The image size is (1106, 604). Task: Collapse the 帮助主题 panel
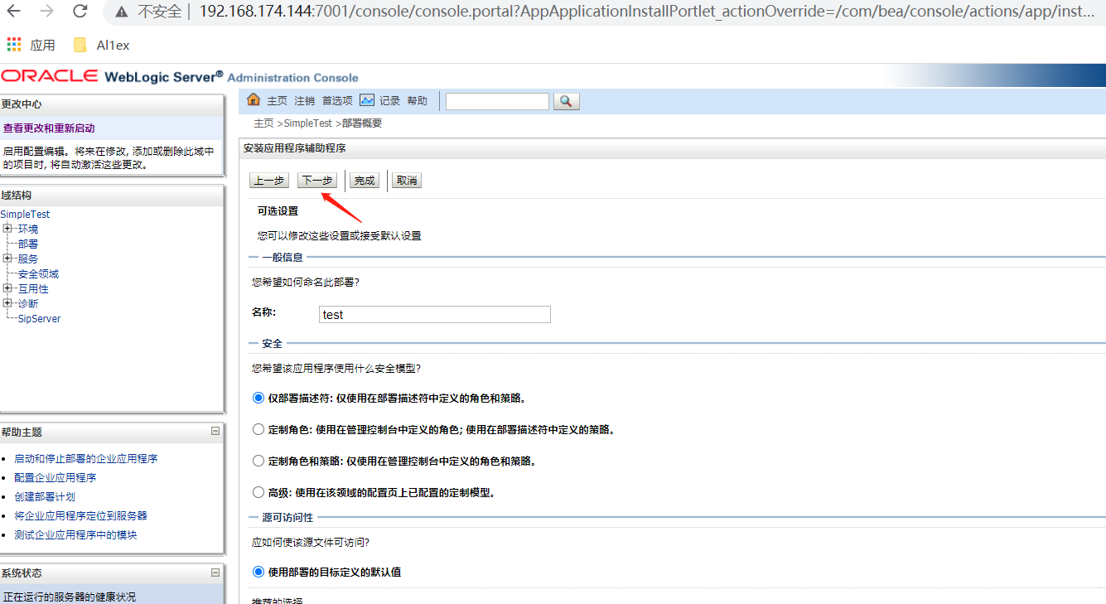[x=215, y=431]
